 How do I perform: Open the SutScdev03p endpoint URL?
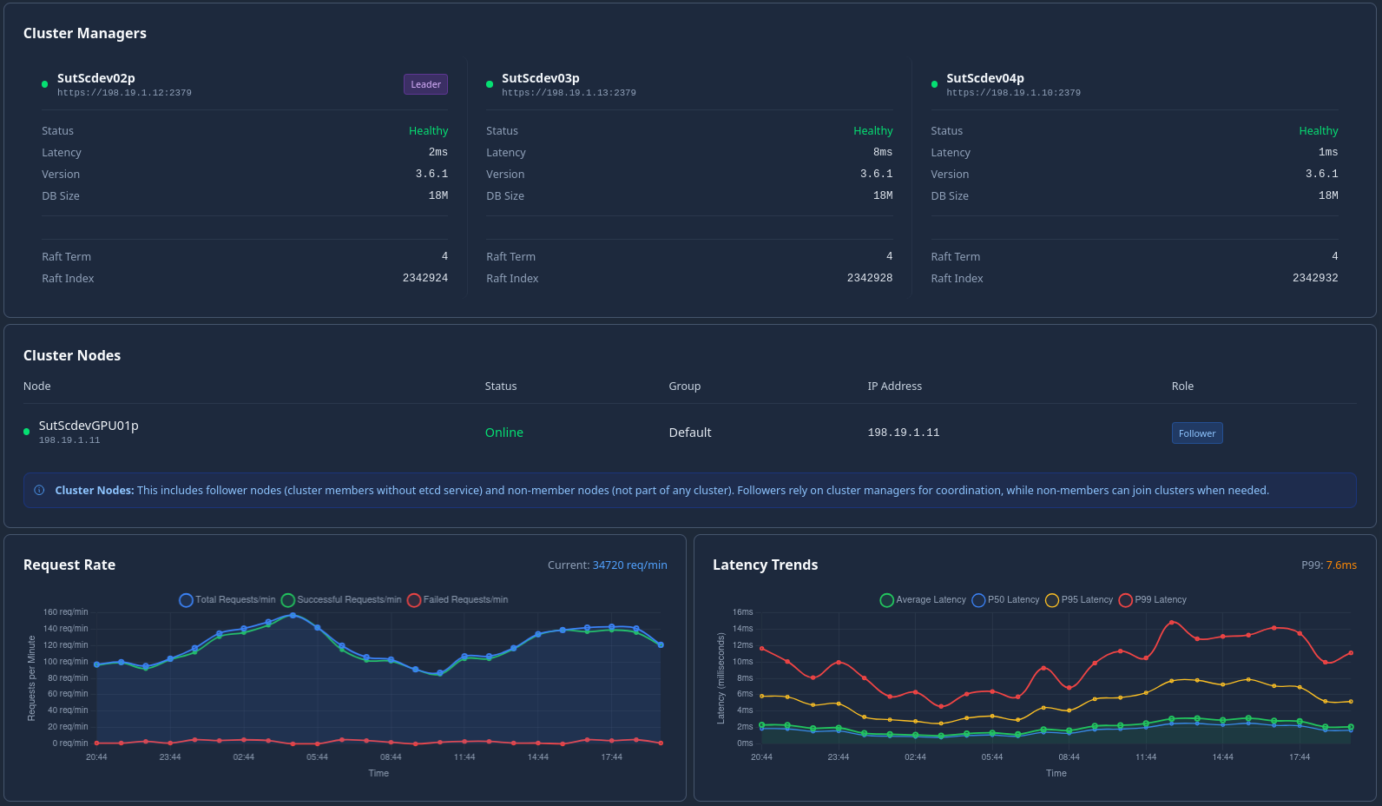tap(569, 93)
